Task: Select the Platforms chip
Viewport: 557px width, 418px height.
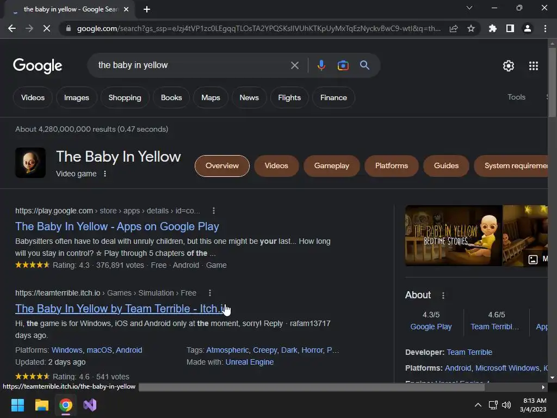Action: click(392, 165)
